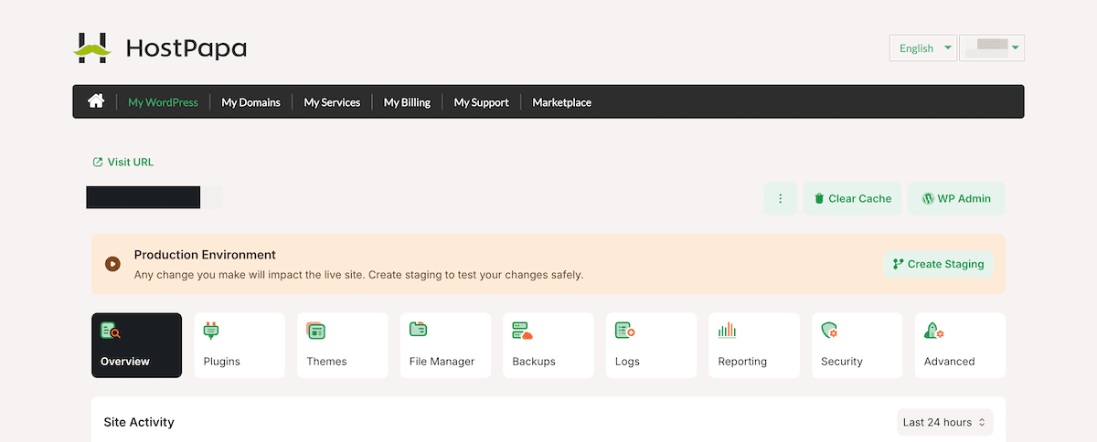The height and width of the screenshot is (442, 1097).
Task: Click the Reporting bar chart icon
Action: click(727, 330)
